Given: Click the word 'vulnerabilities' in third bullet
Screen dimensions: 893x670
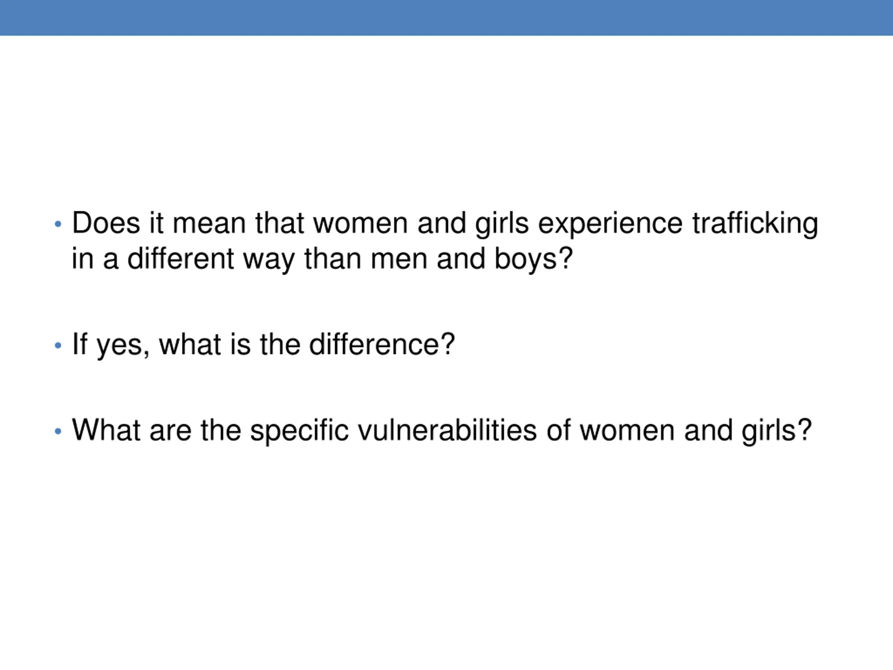Looking at the screenshot, I should point(447,430).
